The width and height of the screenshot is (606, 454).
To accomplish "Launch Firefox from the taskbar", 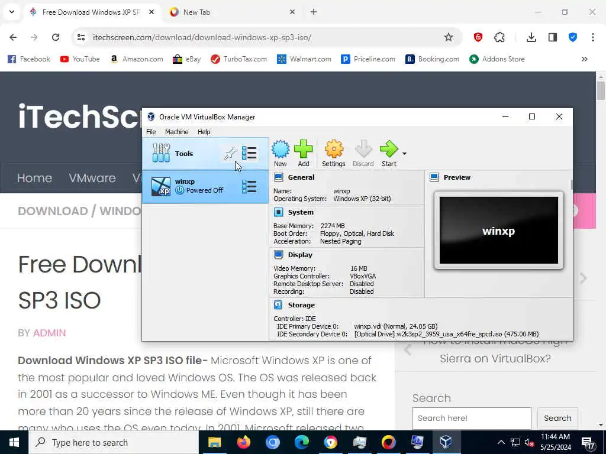I will (x=243, y=442).
